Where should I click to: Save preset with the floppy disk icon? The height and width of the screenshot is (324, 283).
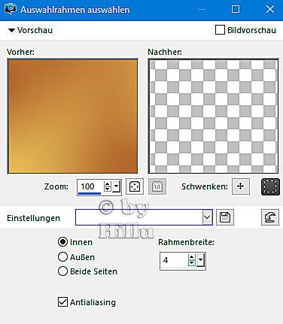coord(225,217)
